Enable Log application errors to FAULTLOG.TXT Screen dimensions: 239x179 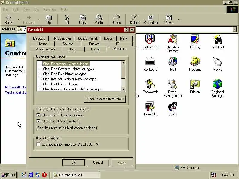[x=38, y=144]
